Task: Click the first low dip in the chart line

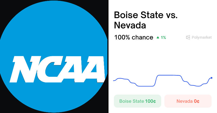Action: pos(145,86)
